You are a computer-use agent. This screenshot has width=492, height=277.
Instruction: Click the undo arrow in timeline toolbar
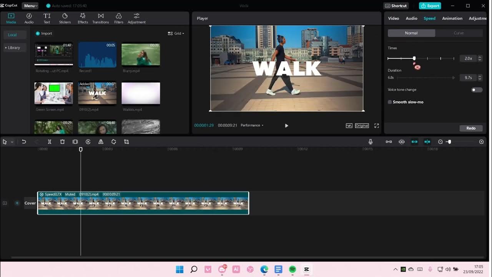coord(24,142)
